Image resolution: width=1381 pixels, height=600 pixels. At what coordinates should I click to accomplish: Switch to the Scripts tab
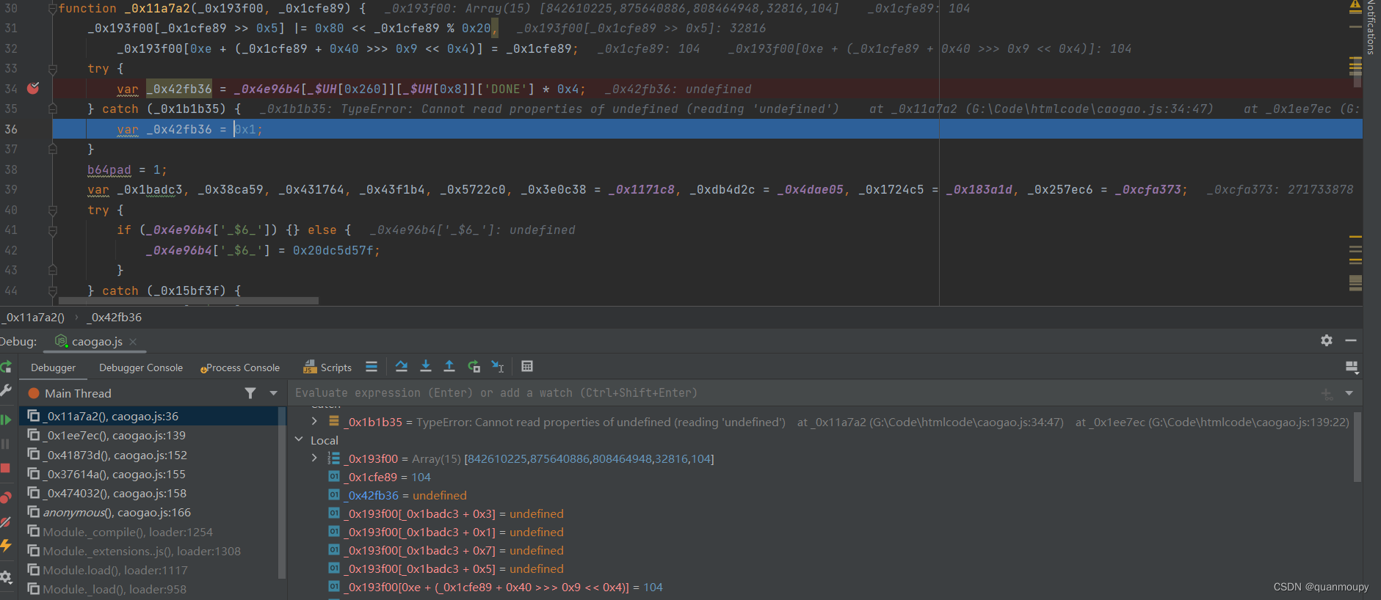[327, 367]
